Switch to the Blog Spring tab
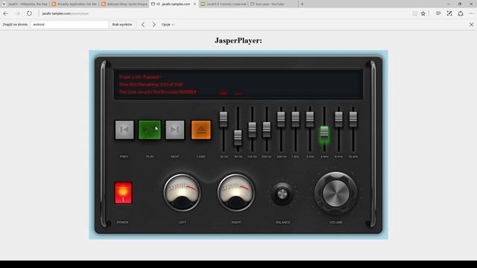Viewport: 477px width, 268px height. click(x=124, y=4)
